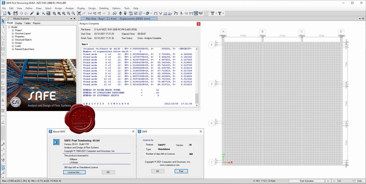Click the Redo arrow icon

coord(26,13)
